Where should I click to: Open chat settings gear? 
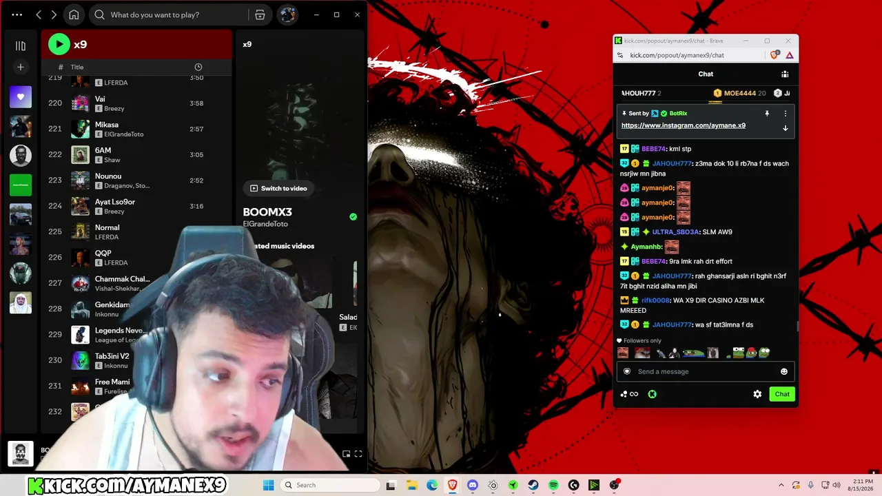(x=757, y=394)
